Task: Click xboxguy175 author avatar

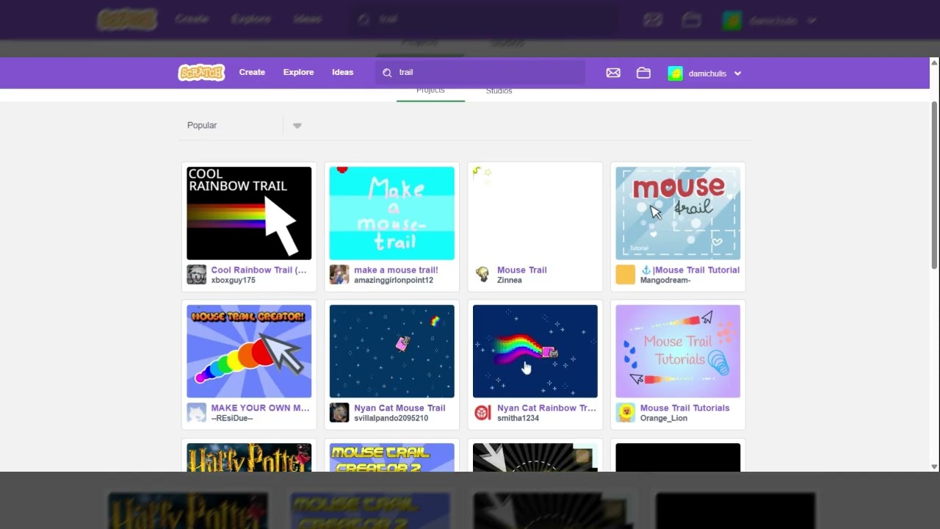Action: (196, 274)
